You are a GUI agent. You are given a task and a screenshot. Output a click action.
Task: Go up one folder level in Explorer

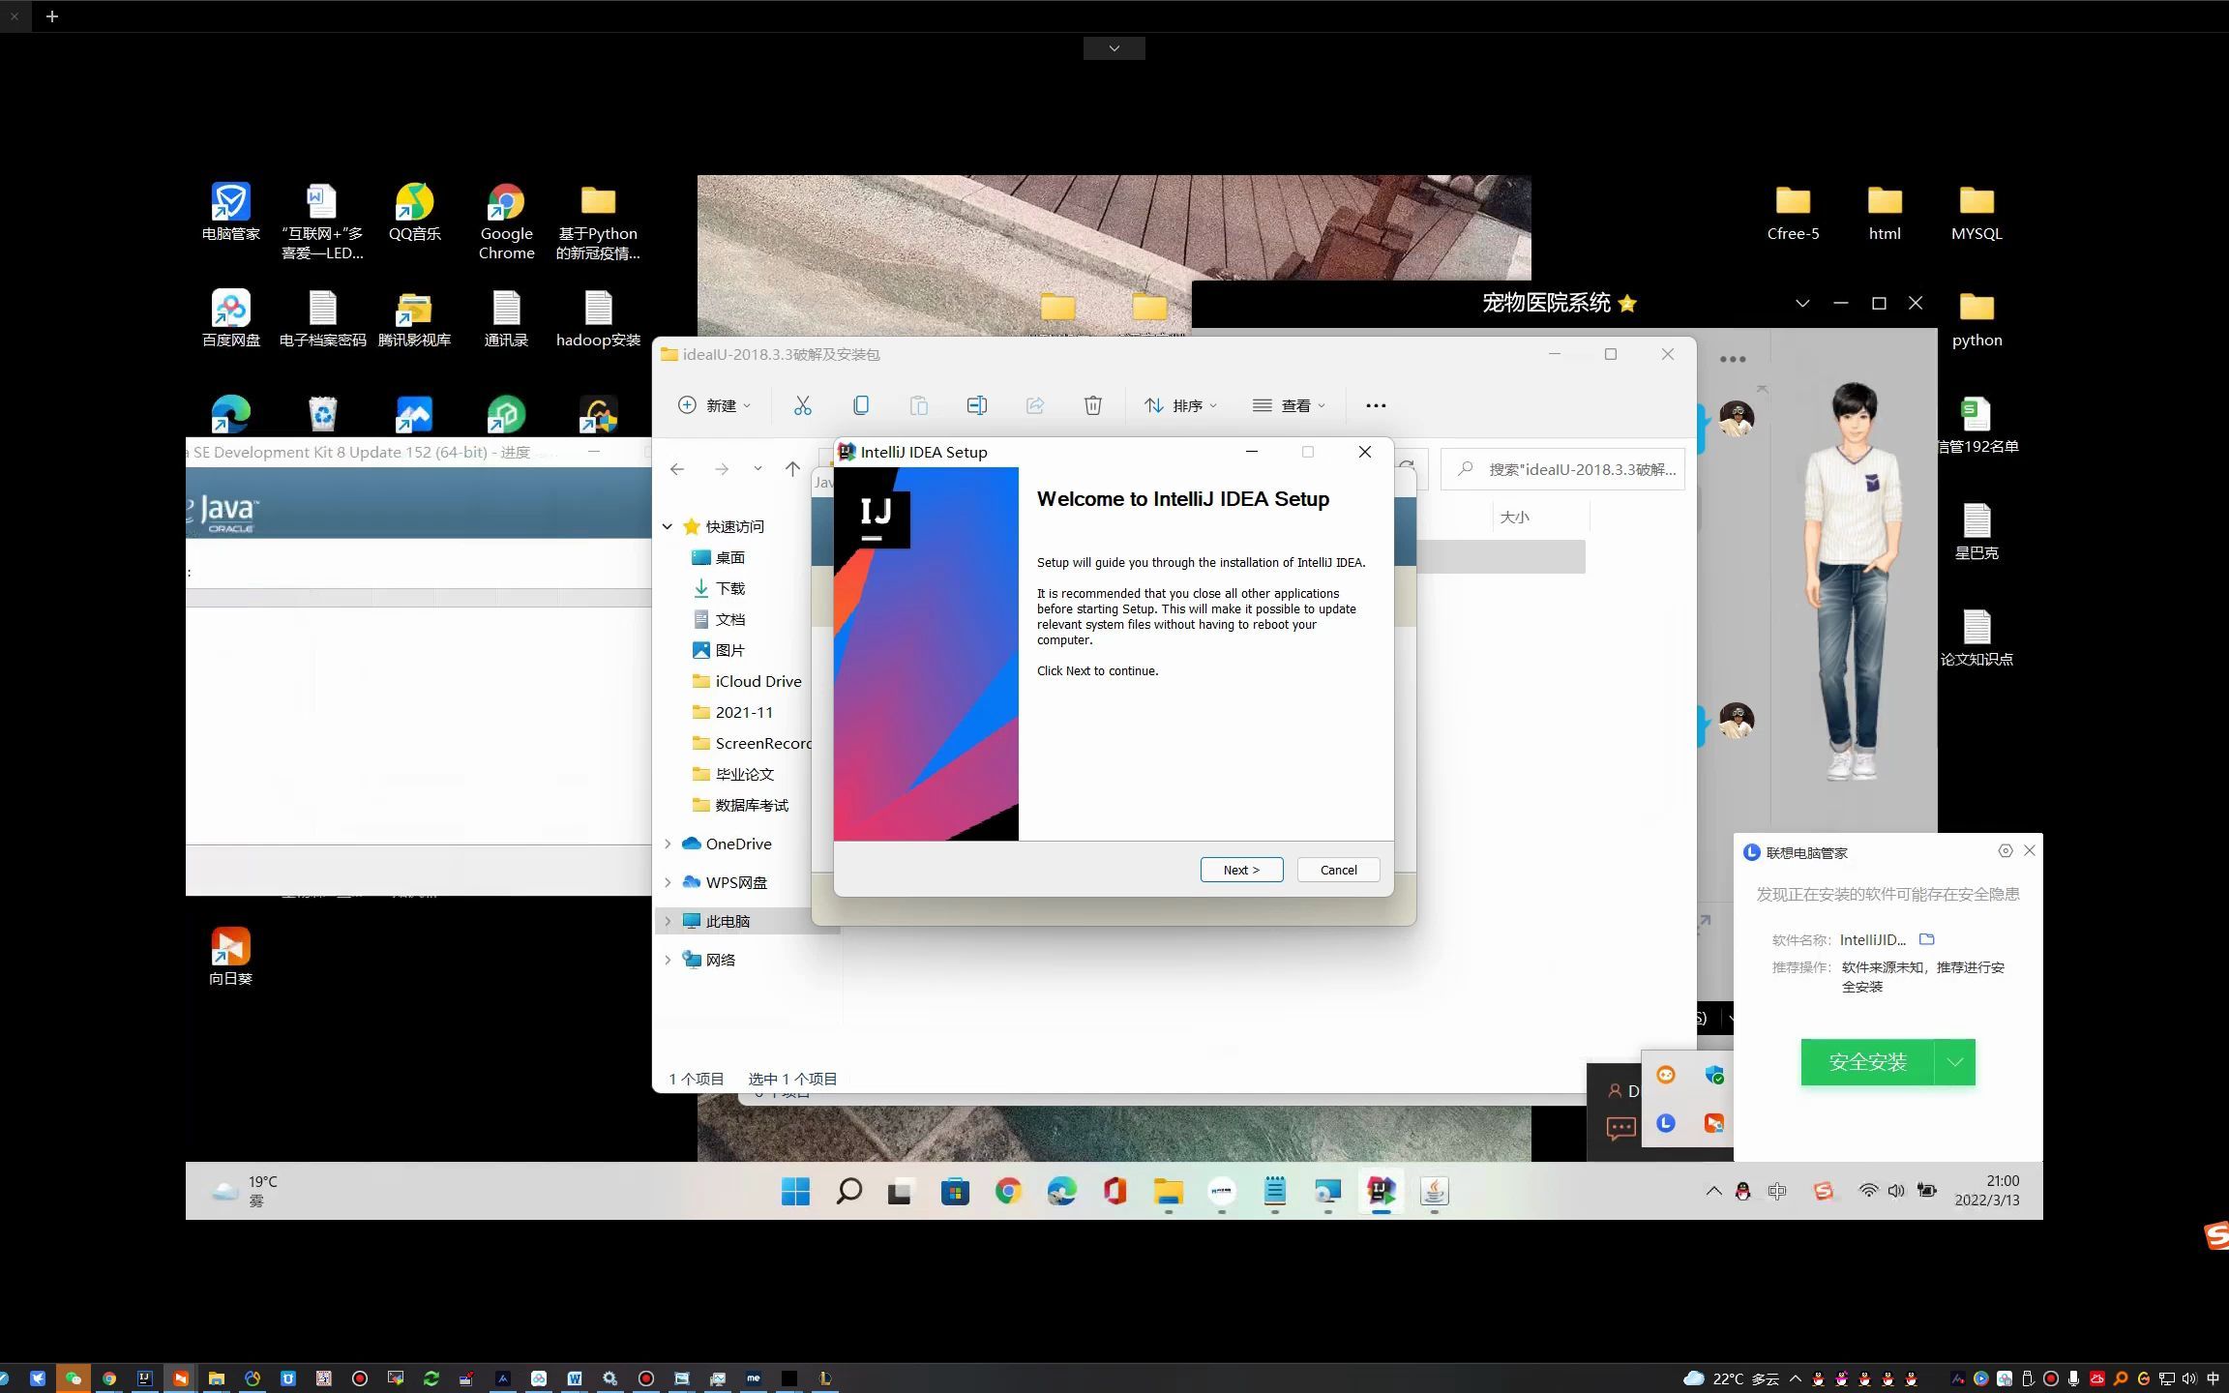click(792, 469)
